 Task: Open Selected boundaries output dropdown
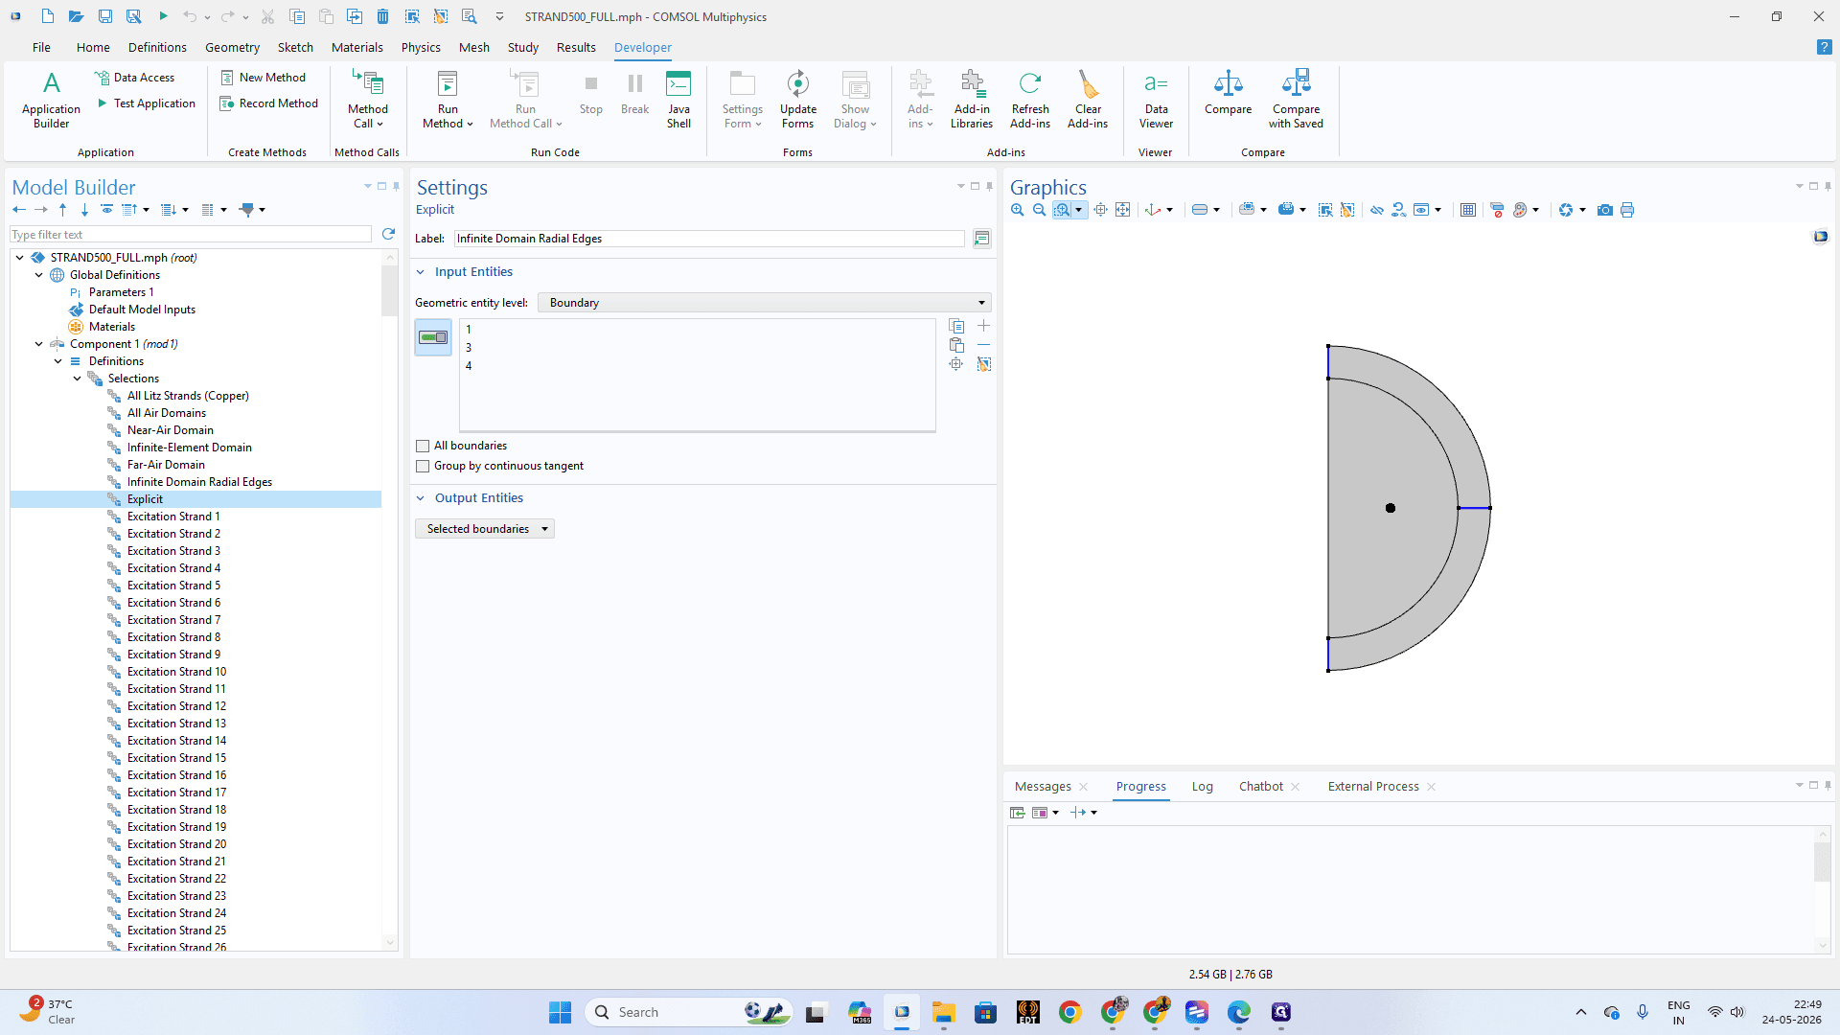click(x=484, y=529)
